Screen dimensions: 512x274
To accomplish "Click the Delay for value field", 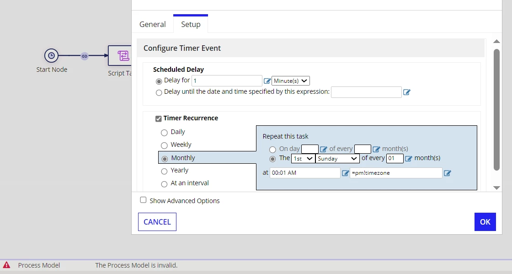I will point(227,81).
